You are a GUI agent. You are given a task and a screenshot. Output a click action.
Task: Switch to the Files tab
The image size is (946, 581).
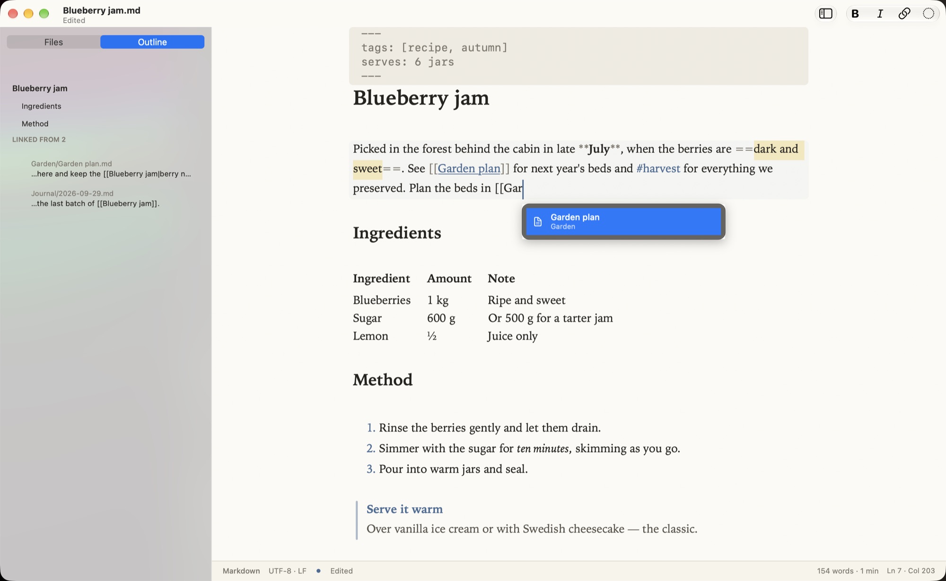(x=53, y=42)
